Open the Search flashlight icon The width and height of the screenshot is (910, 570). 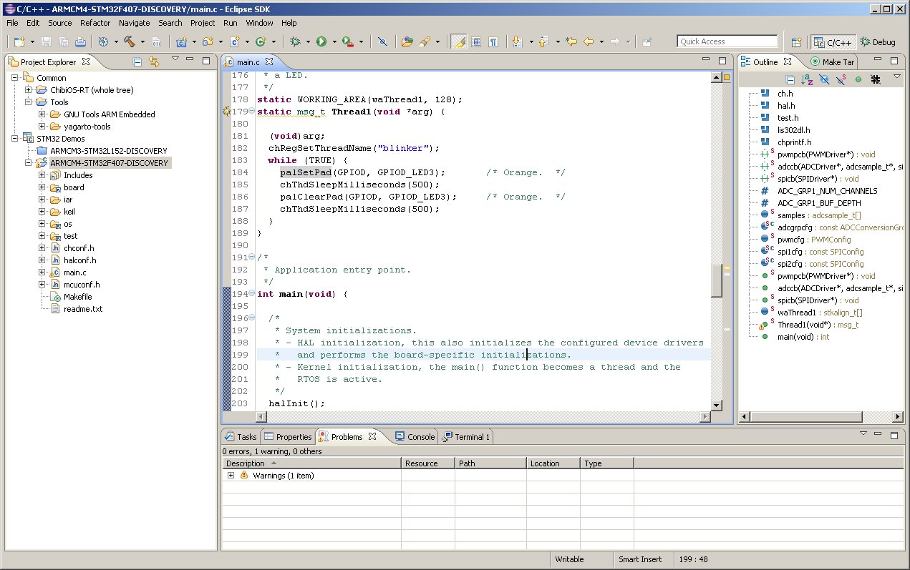pyautogui.click(x=424, y=41)
